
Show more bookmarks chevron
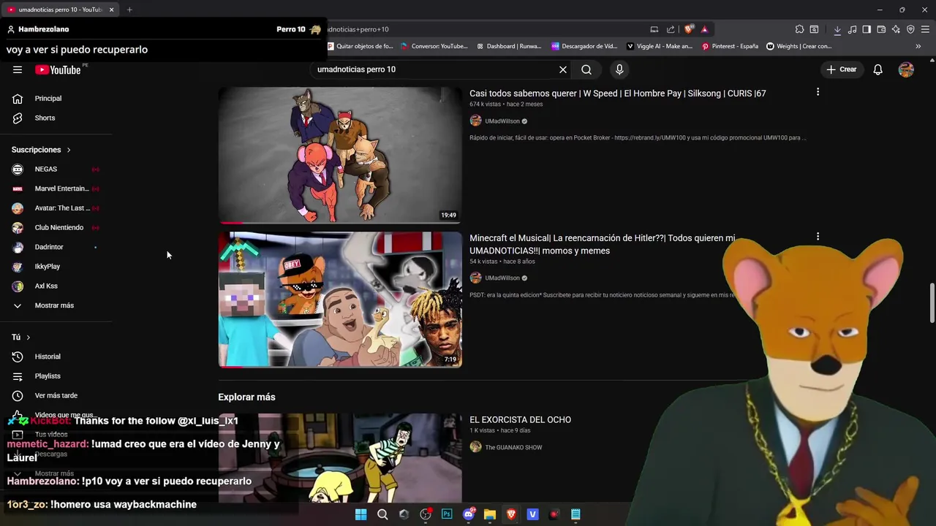point(918,46)
